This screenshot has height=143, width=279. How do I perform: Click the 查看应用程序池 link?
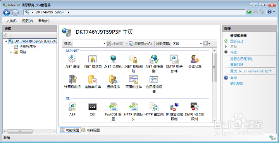pos(242,59)
